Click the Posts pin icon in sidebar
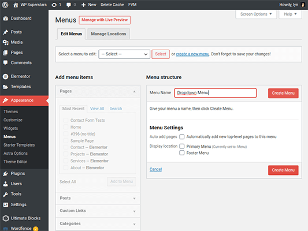This screenshot has height=231, width=308. pyautogui.click(x=6, y=32)
